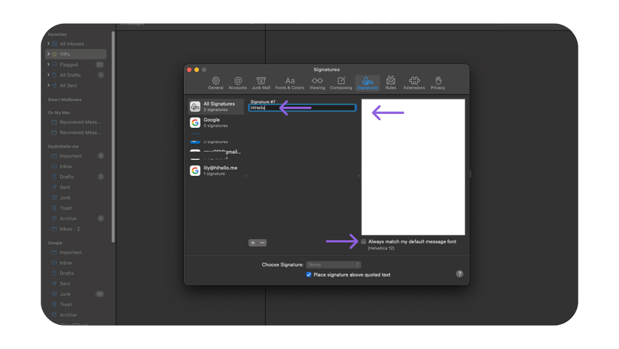
Task: Click the HiHello signature name field
Action: pos(302,108)
